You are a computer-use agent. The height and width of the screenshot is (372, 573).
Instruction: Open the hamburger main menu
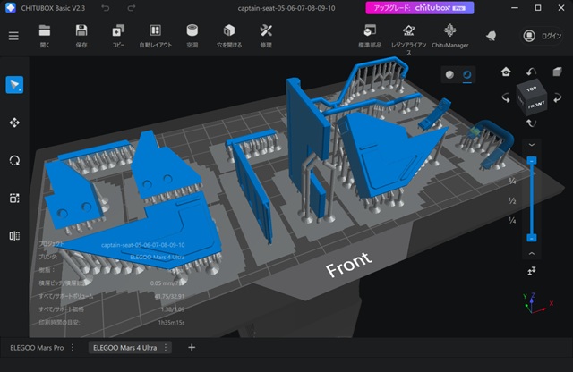click(13, 36)
